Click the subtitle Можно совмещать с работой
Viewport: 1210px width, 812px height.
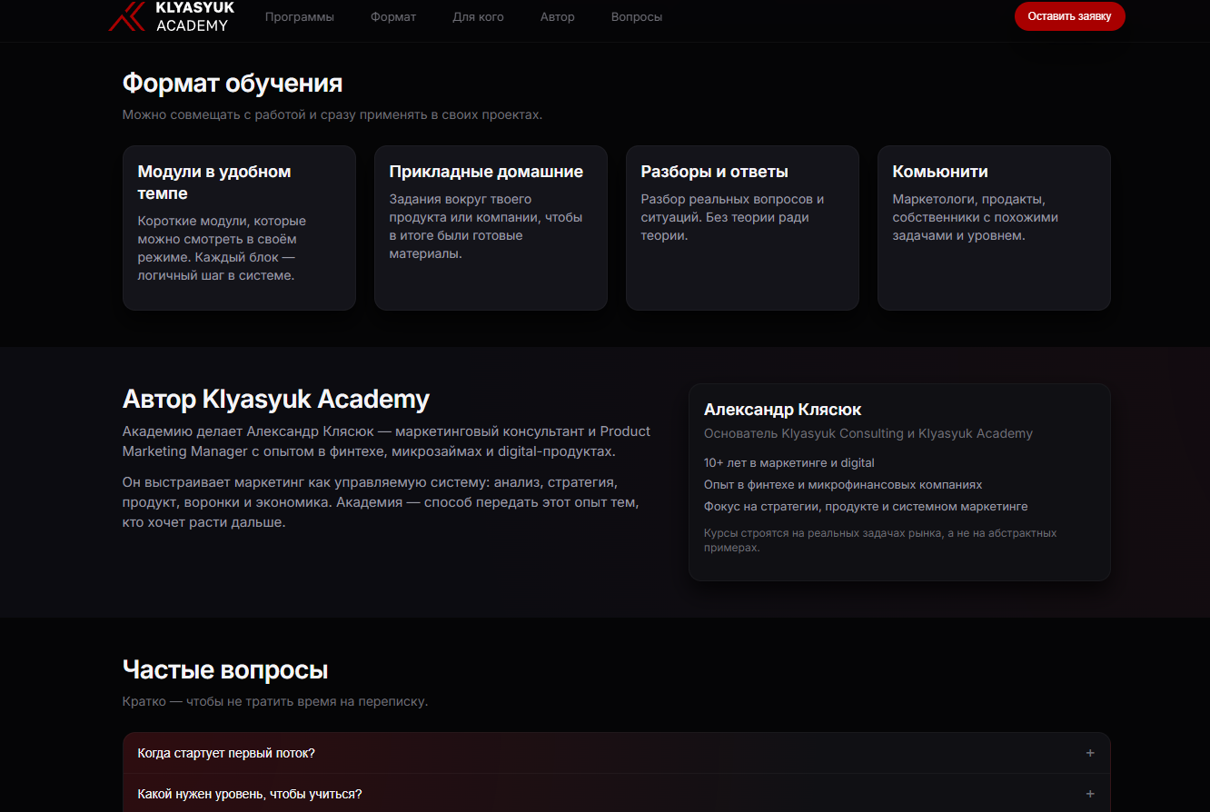point(332,115)
